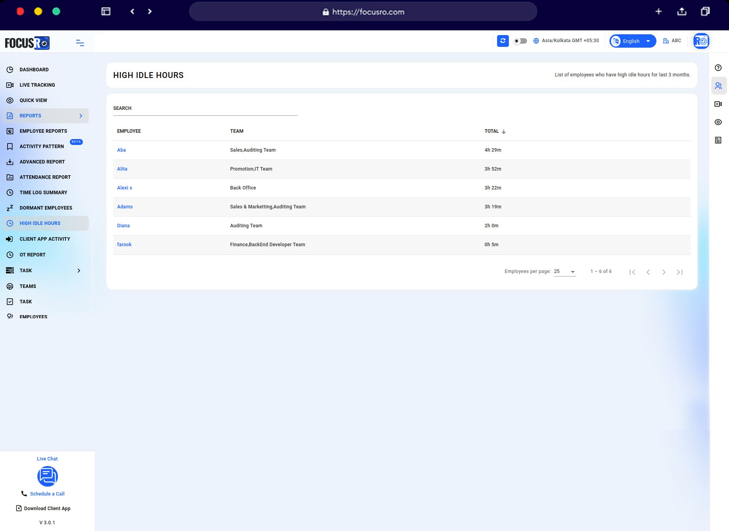Click the live tracking camera icon on right sidebar
This screenshot has height=531, width=729.
[x=718, y=104]
